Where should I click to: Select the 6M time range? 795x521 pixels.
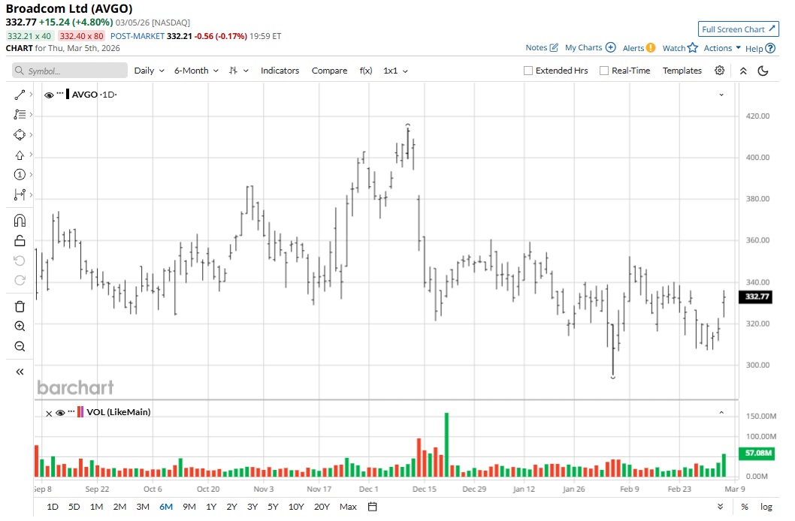click(166, 507)
